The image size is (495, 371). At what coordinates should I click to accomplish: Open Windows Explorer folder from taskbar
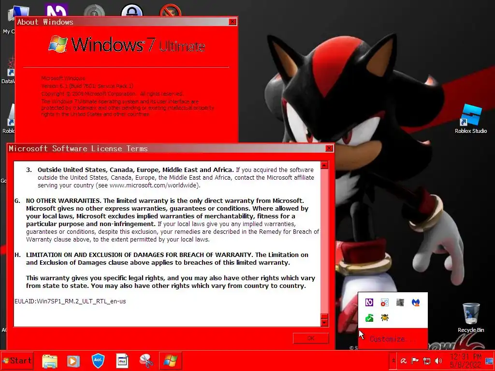50,361
